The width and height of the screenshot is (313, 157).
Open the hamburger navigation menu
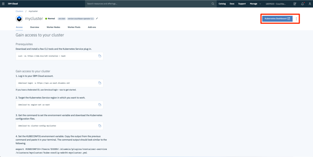3,4
